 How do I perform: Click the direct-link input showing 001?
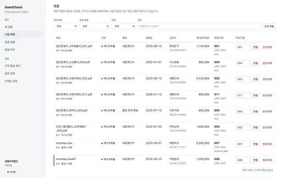pos(243,47)
